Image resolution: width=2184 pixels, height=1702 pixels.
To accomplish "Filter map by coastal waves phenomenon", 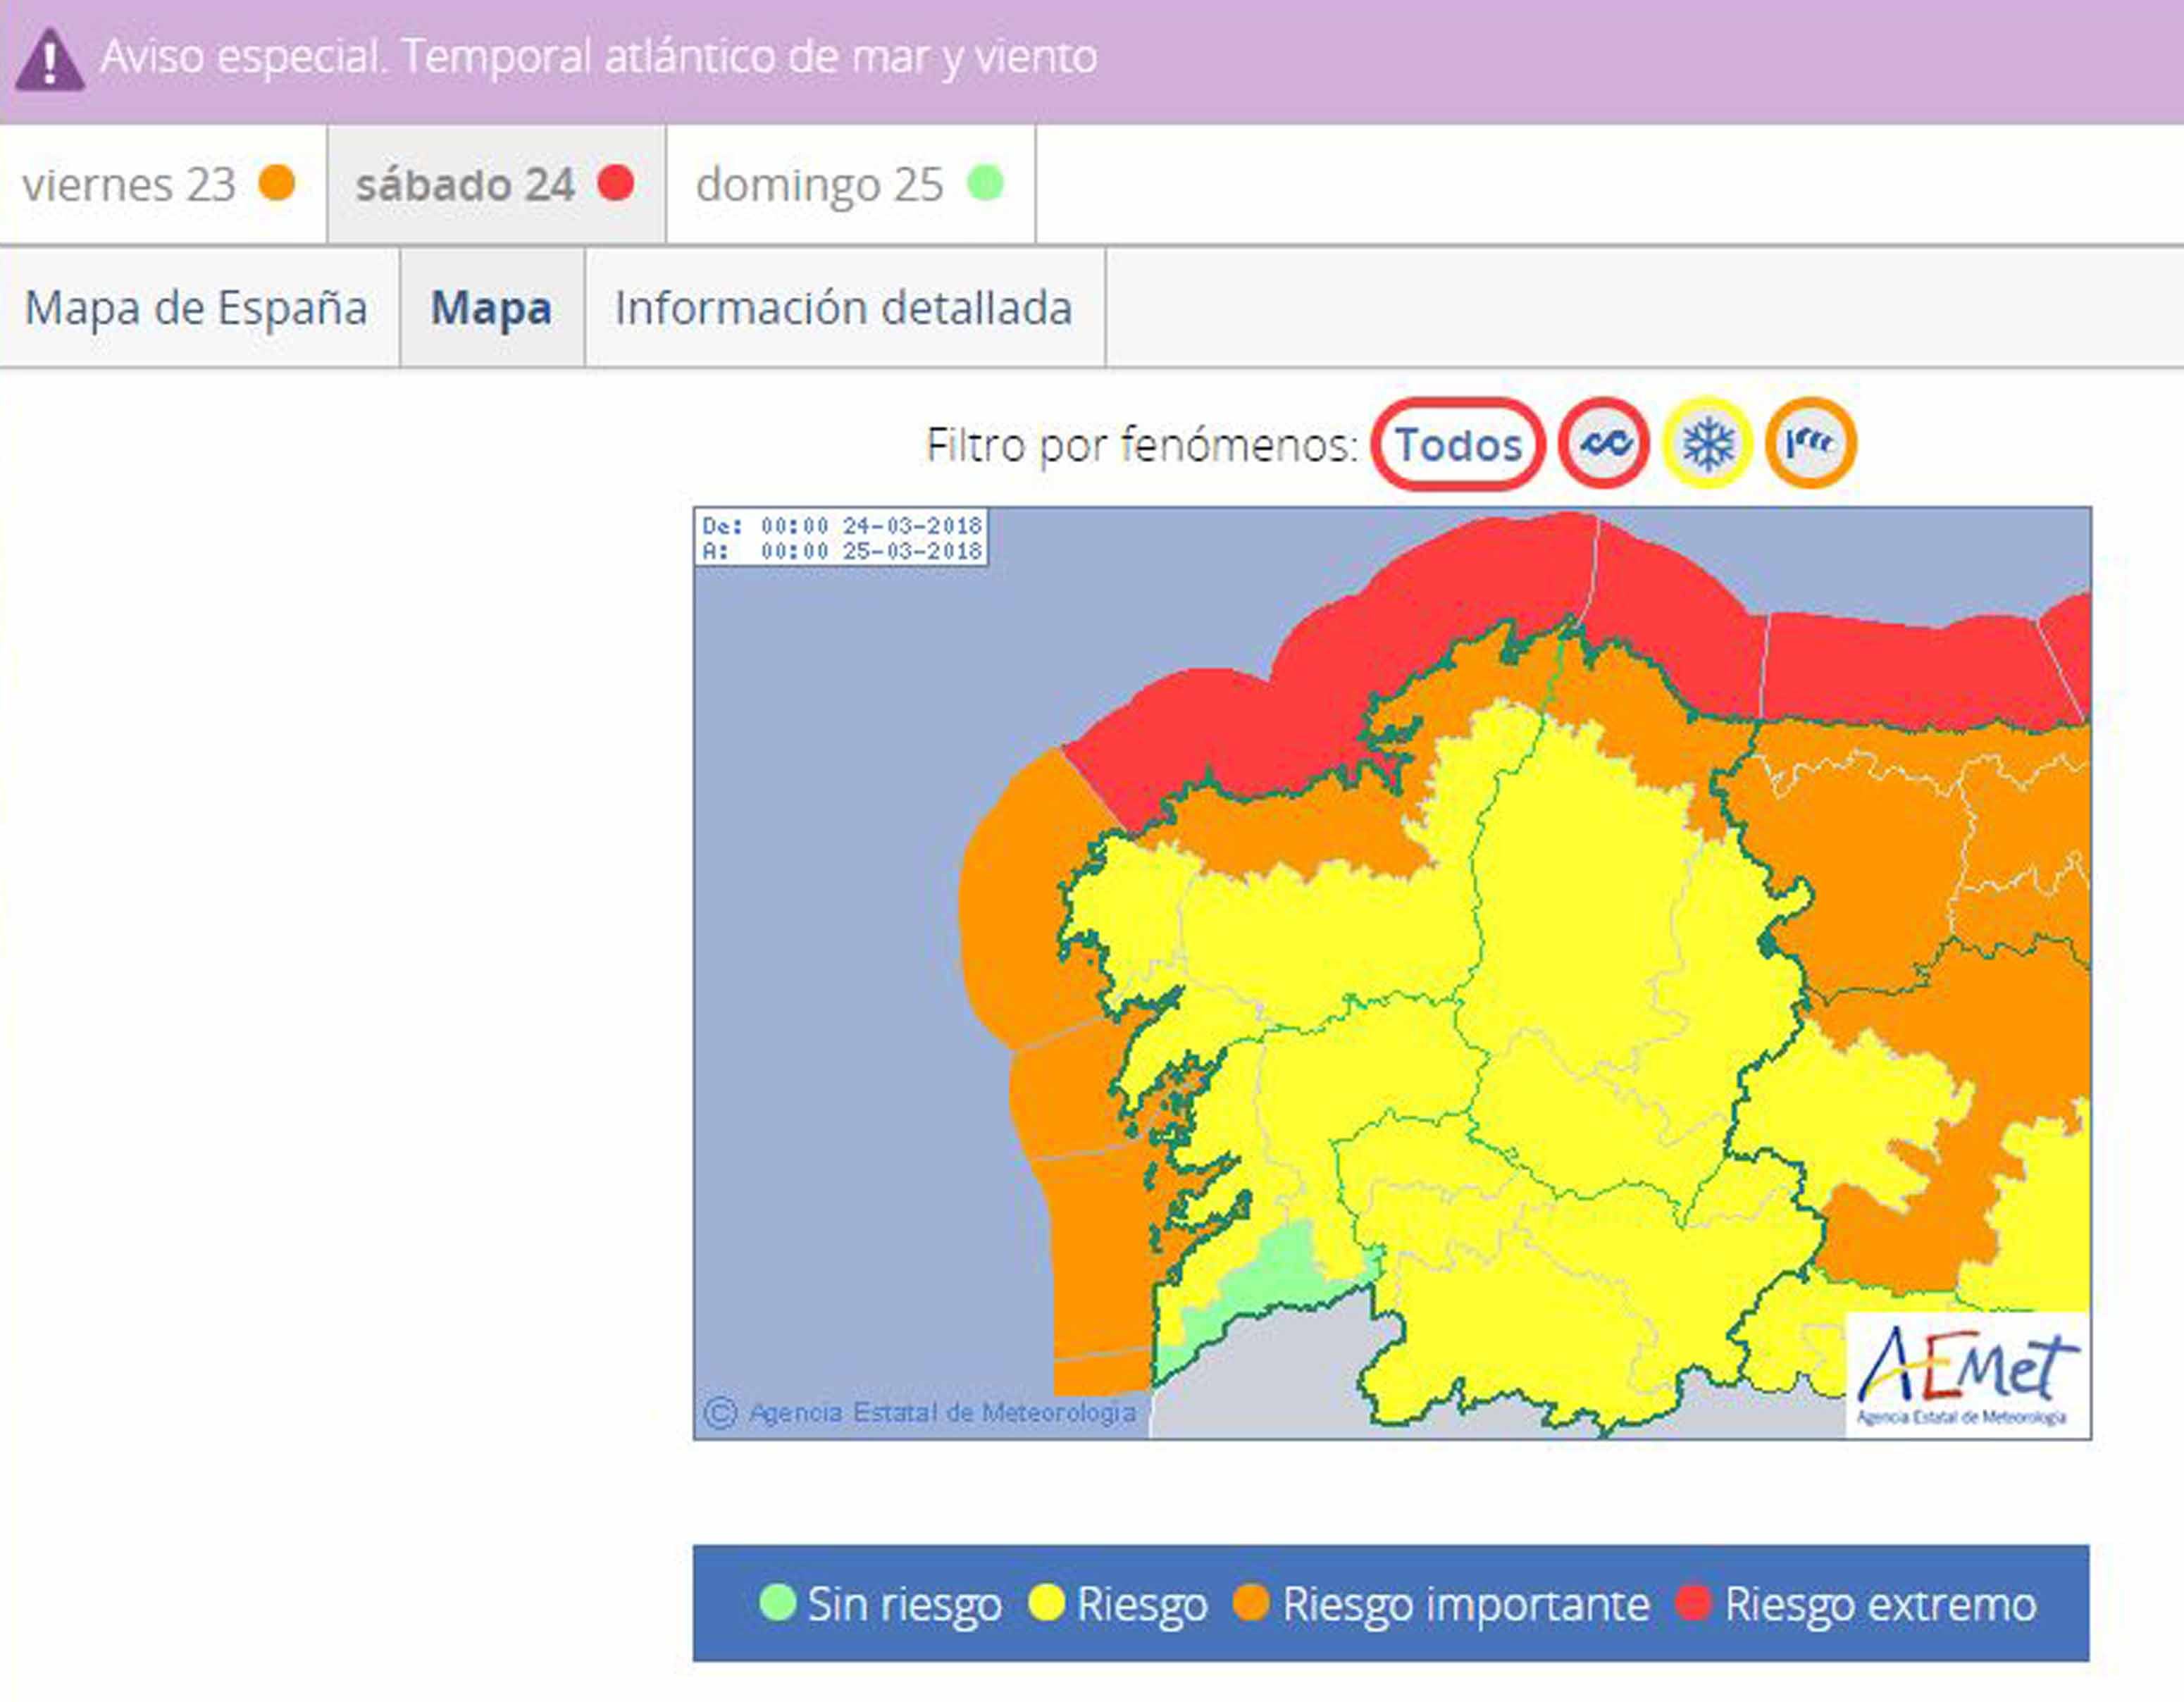I will (x=1604, y=443).
